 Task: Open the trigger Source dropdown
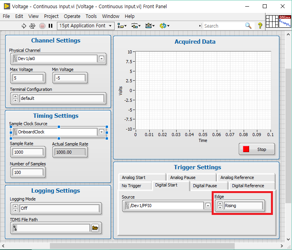pyautogui.click(x=208, y=206)
